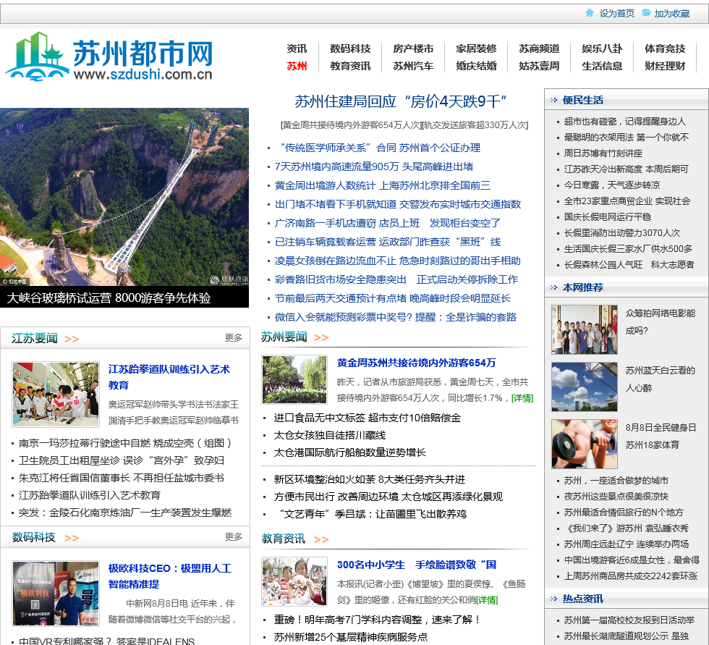Open 新区环境整治如火如荼 article
This screenshot has height=645, width=709.
[x=370, y=479]
